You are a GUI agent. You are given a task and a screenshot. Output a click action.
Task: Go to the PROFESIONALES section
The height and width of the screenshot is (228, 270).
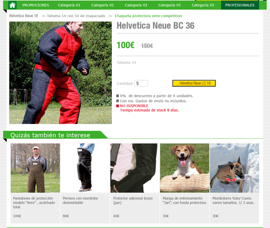tap(240, 5)
